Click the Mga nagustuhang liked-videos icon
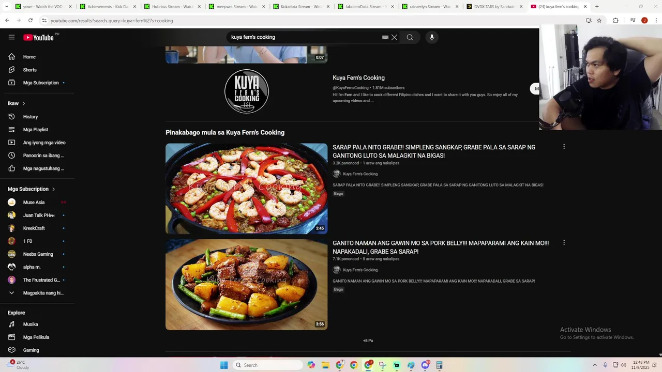 point(11,168)
